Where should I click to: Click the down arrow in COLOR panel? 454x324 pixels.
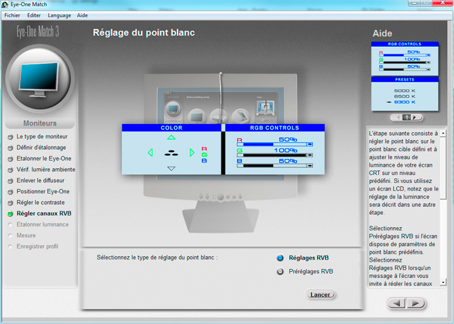[x=171, y=169]
